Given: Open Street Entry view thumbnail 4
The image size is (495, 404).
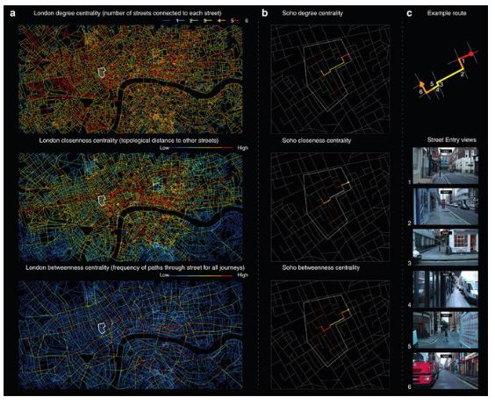Looking at the screenshot, I should click(x=446, y=289).
